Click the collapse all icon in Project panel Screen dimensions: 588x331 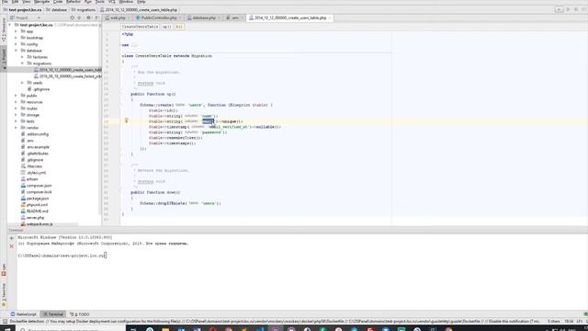point(79,18)
